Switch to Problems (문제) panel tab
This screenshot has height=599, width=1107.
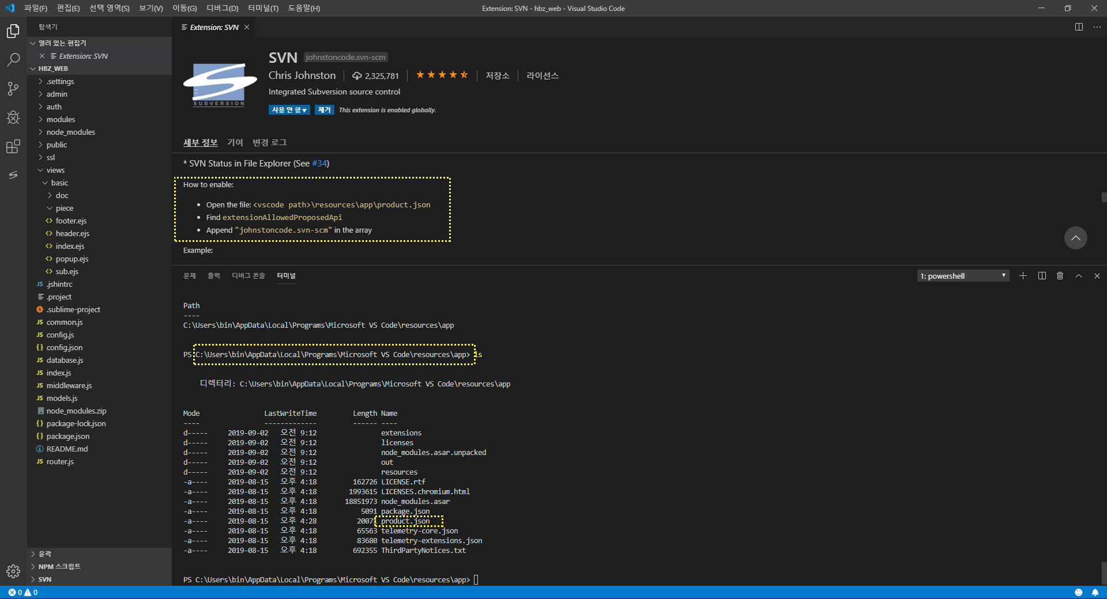pyautogui.click(x=190, y=276)
